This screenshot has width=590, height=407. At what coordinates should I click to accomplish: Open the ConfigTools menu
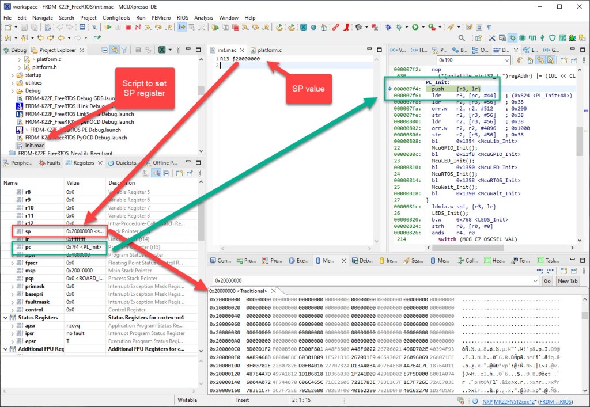[116, 18]
